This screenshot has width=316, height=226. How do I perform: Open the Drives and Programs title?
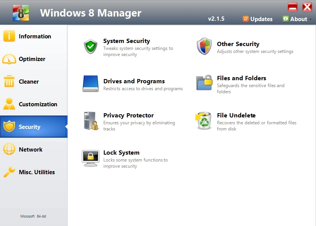134,81
